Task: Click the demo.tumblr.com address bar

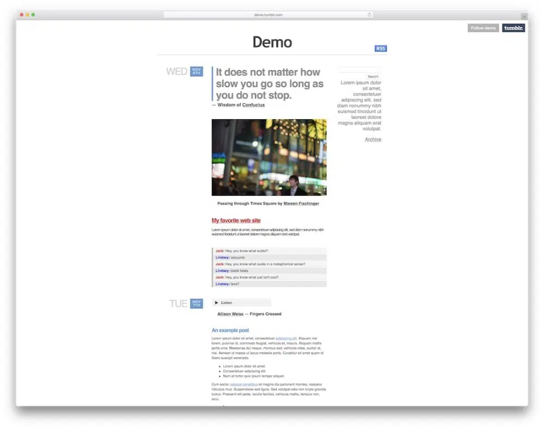Action: click(268, 15)
